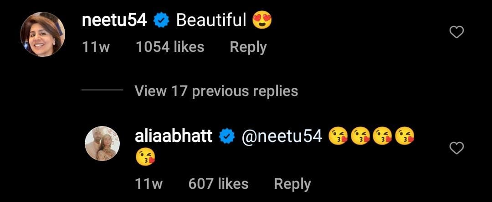
Task: Like neetu54's comment with the heart icon
Action: tap(456, 32)
